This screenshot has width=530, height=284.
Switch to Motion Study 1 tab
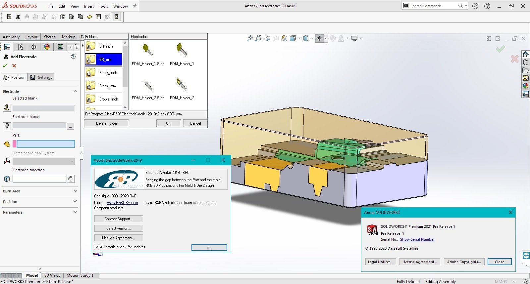pyautogui.click(x=80, y=275)
